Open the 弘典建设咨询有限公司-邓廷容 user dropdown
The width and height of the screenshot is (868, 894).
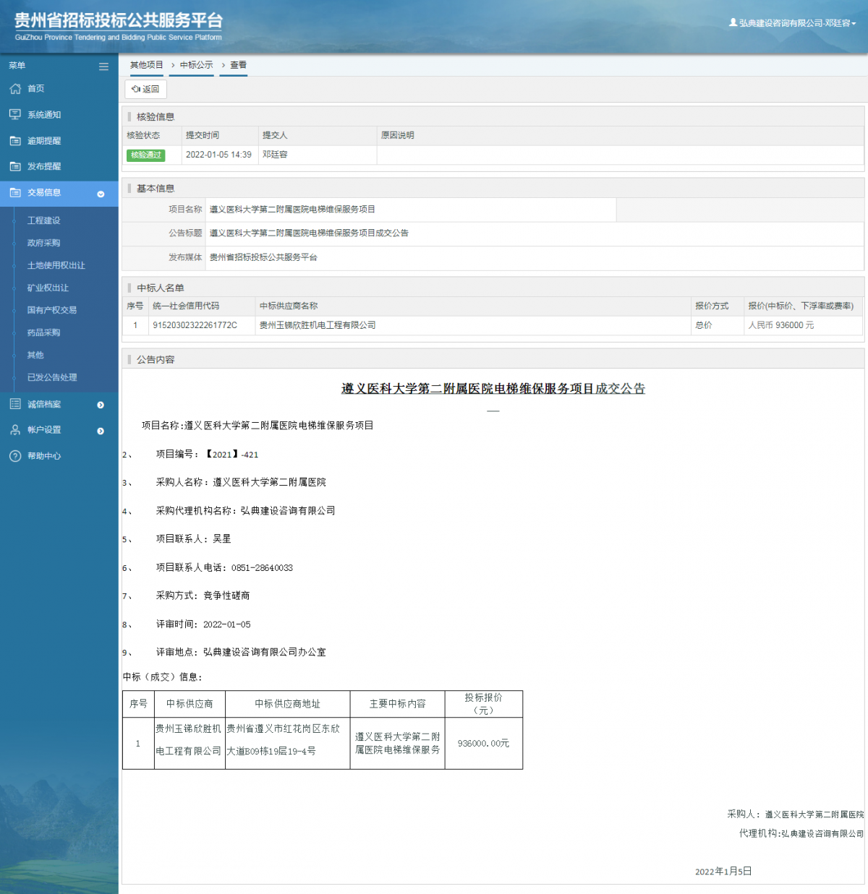(x=793, y=23)
